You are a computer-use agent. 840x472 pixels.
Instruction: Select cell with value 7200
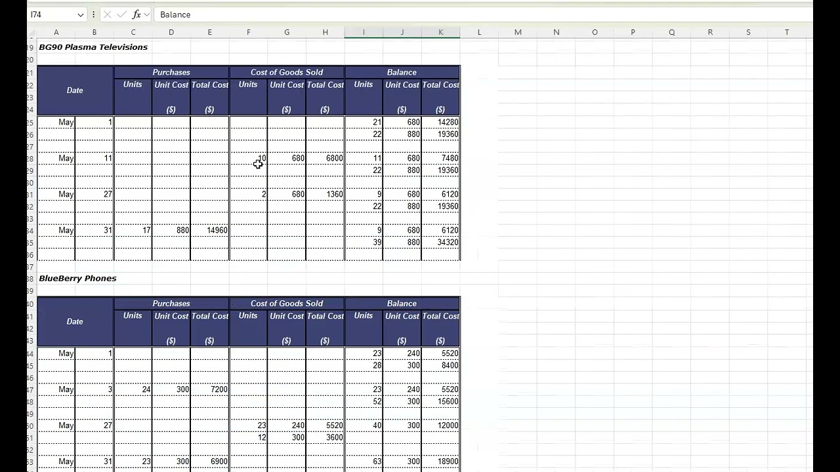210,390
